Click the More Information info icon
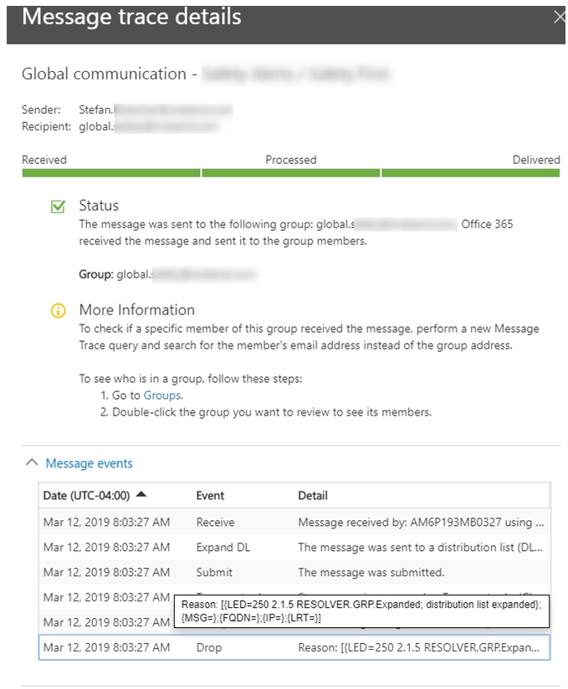 click(57, 311)
